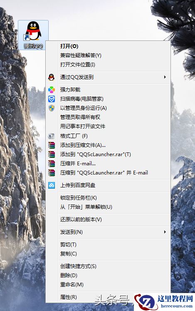Choose 扫描病毒(电脑管家)
The width and height of the screenshot is (195, 311).
[108, 99]
